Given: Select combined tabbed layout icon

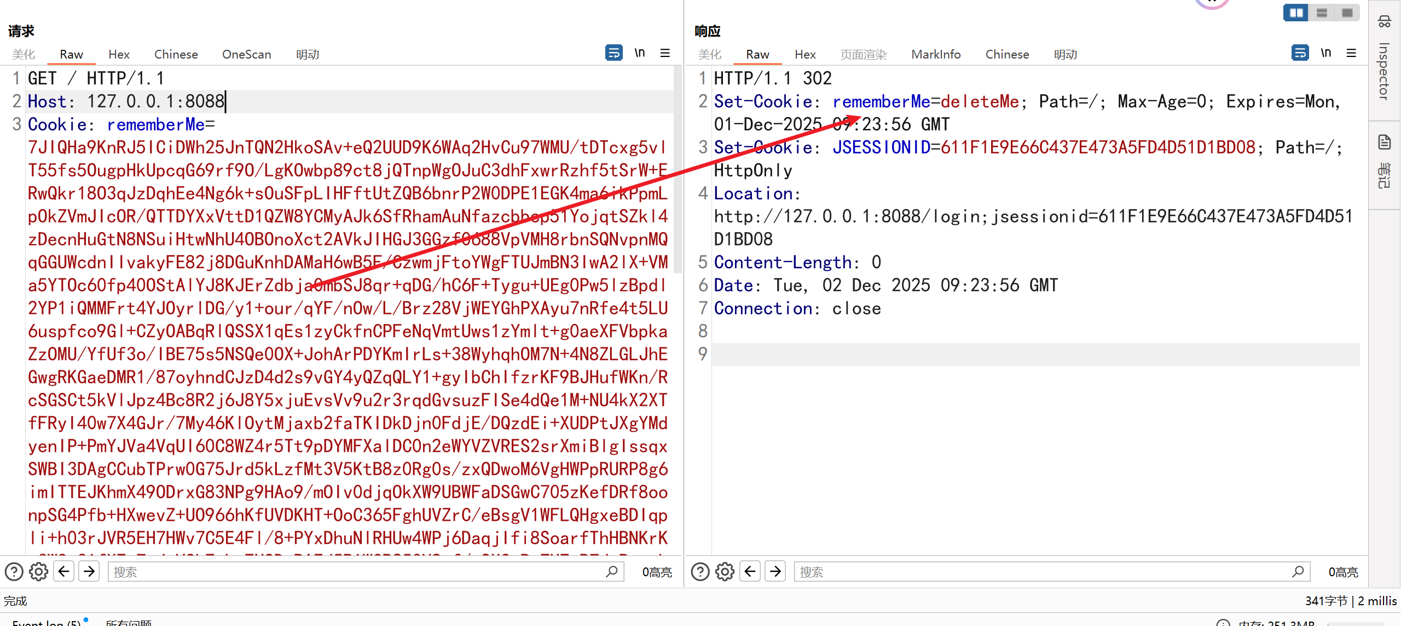Looking at the screenshot, I should tap(1347, 13).
